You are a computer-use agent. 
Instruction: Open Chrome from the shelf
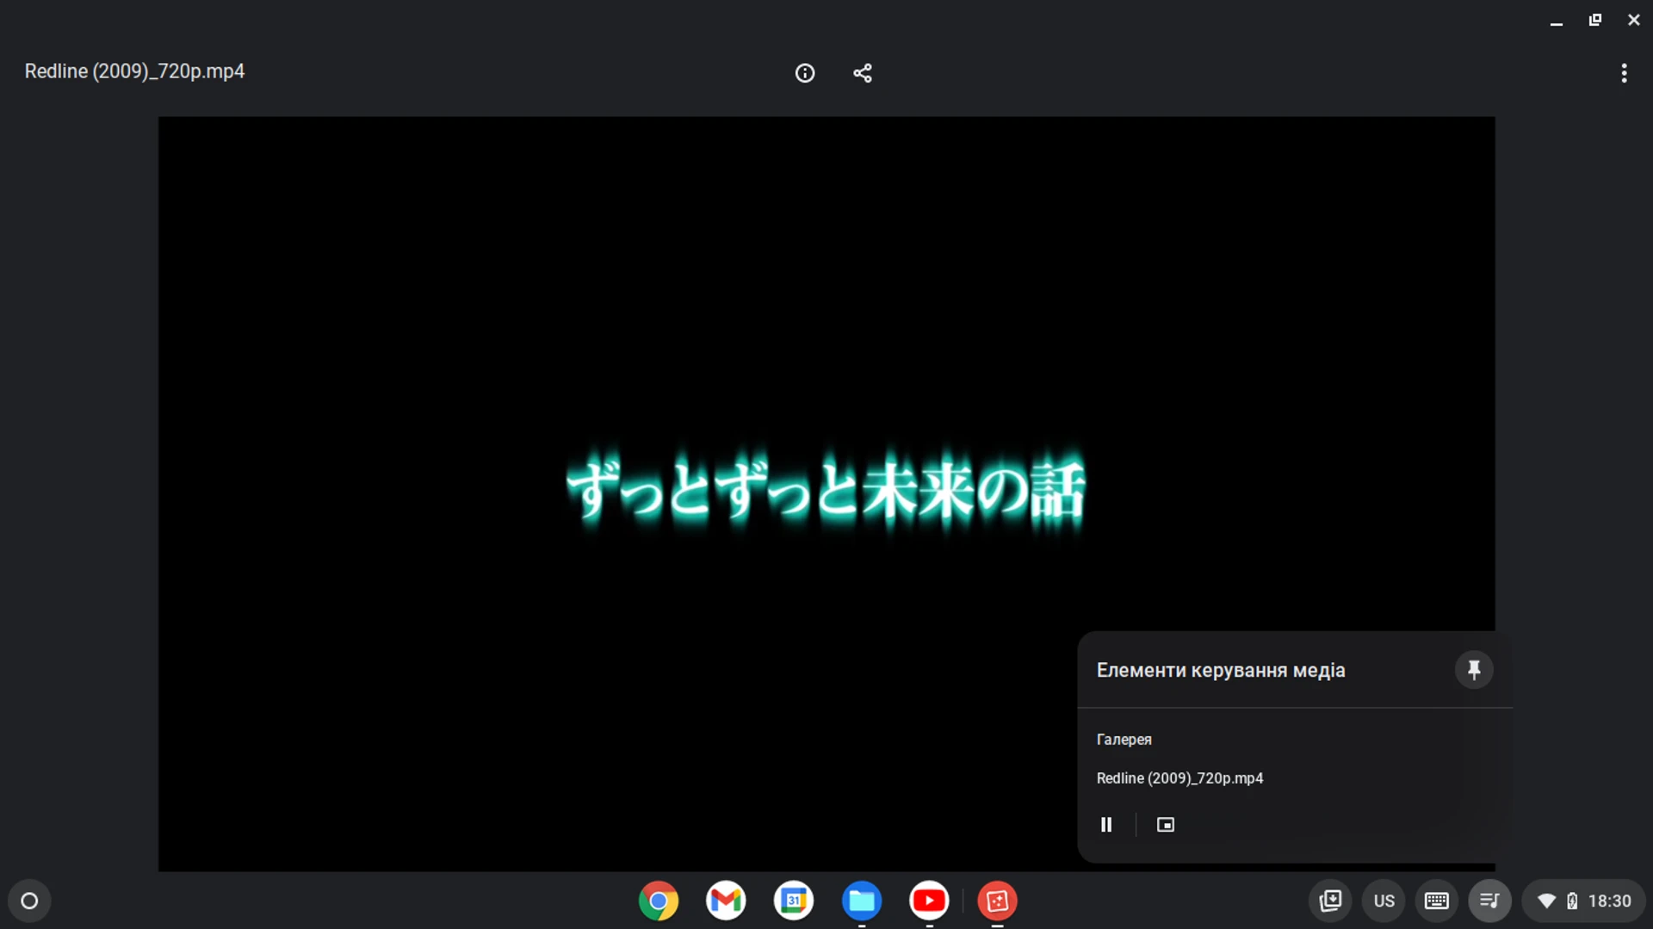click(659, 901)
